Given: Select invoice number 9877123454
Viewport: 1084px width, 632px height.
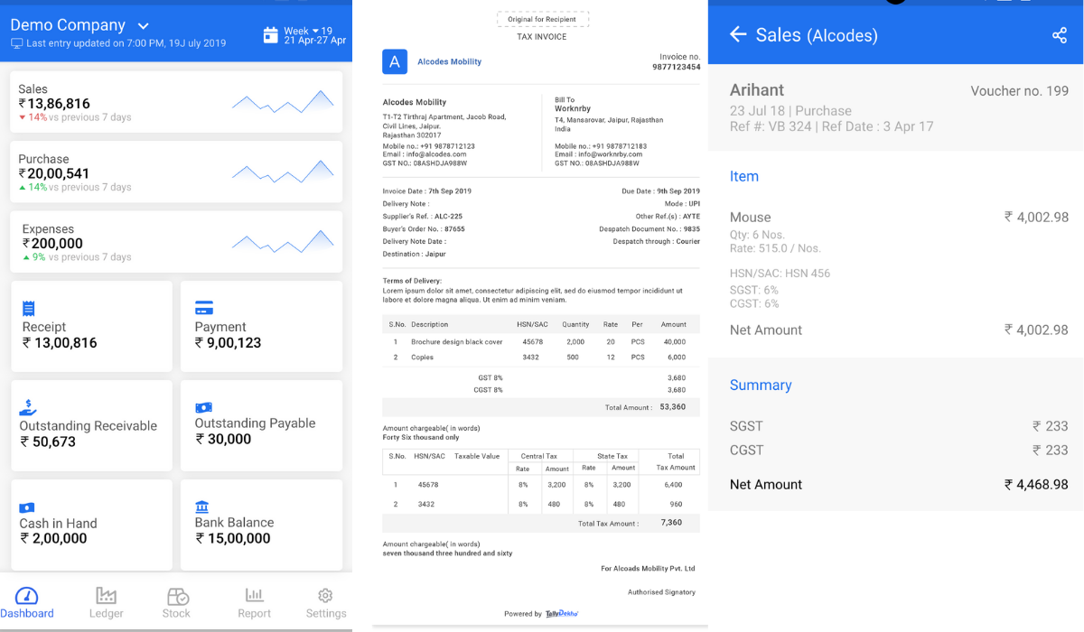Looking at the screenshot, I should click(676, 67).
